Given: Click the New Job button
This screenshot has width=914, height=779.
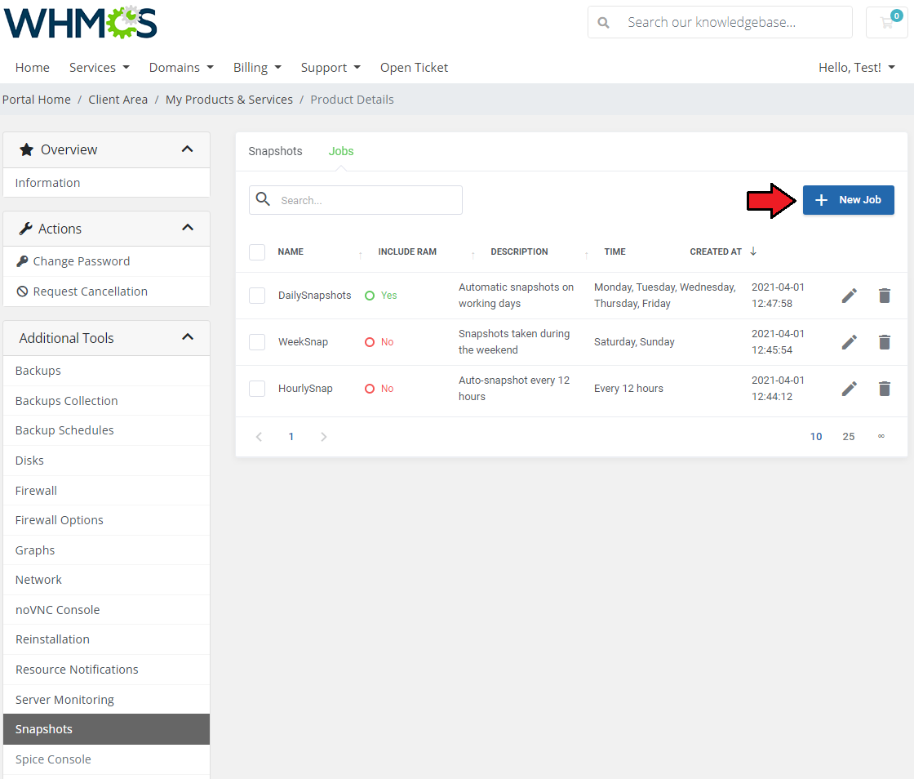Looking at the screenshot, I should click(x=848, y=200).
